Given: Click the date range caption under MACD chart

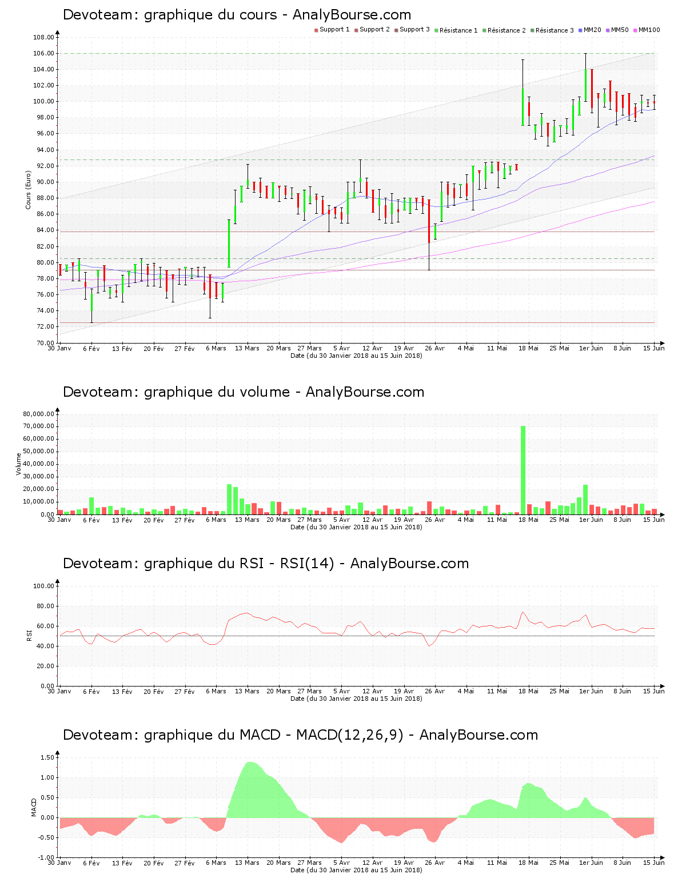Looking at the screenshot, I should 356,870.
